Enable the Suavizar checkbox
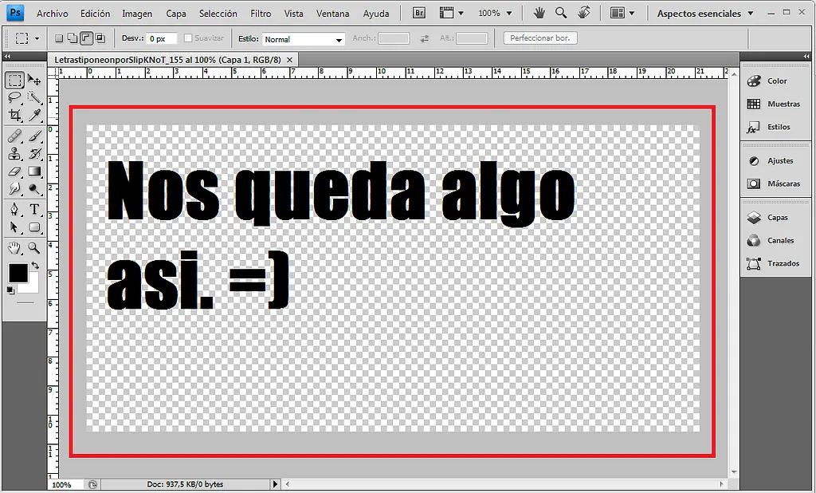This screenshot has width=816, height=493. point(189,37)
